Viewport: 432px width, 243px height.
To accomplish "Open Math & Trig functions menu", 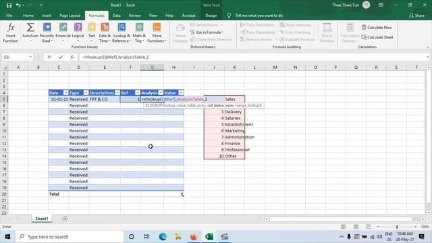I will point(139,33).
